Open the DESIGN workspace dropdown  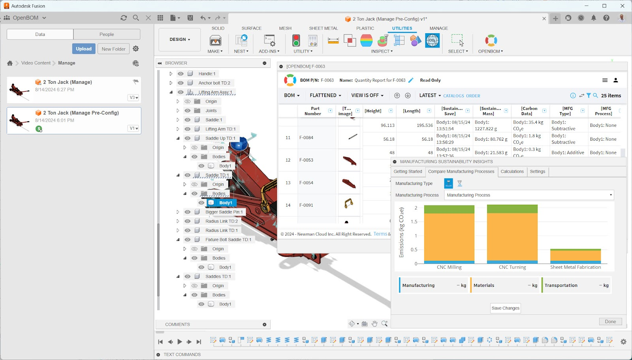180,40
